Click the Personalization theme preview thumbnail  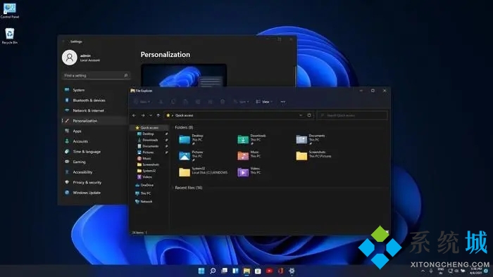coord(184,75)
